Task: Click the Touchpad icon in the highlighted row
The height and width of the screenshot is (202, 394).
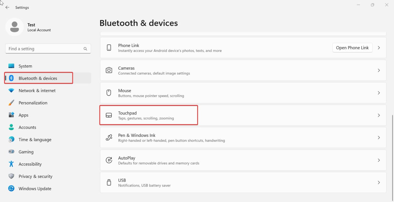Action: pyautogui.click(x=109, y=115)
